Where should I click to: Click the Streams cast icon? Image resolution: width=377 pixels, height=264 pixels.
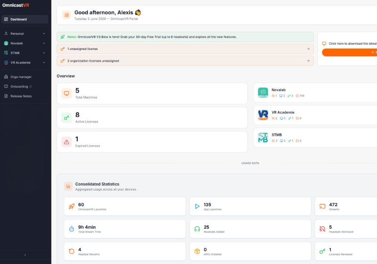coord(322,206)
